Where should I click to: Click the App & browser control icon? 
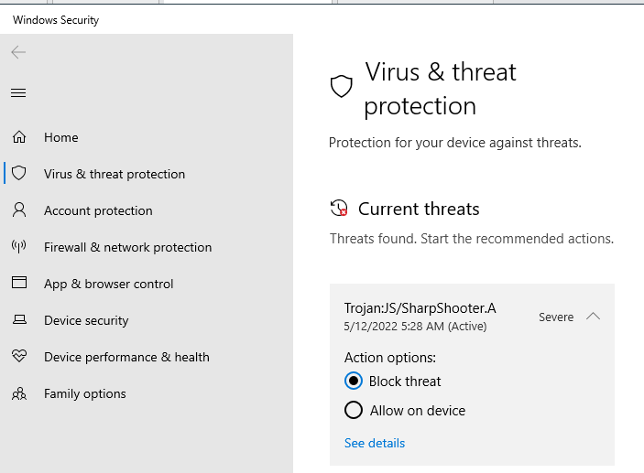click(18, 284)
